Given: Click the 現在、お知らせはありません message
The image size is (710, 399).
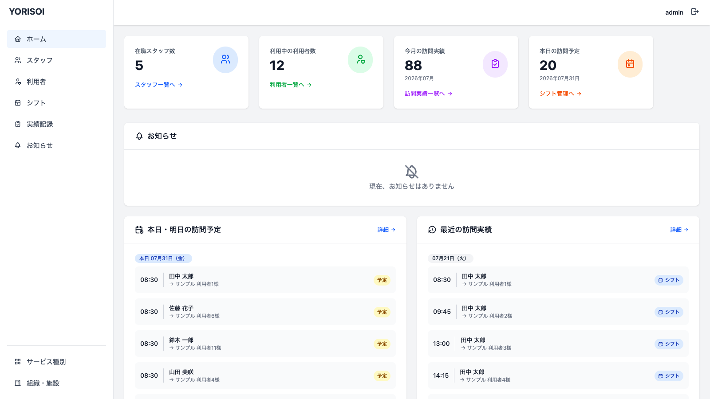Looking at the screenshot, I should click(x=412, y=186).
